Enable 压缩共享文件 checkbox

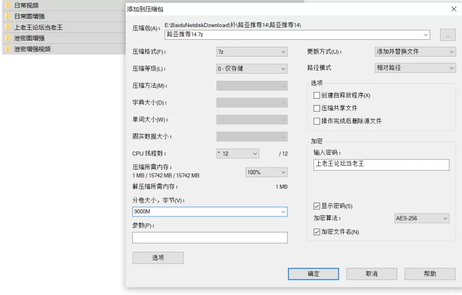pos(316,109)
